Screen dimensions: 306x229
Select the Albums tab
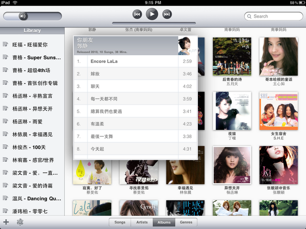click(x=164, y=222)
